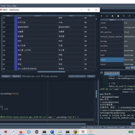
Task: Click the Save data as icon
Action: pos(112,16)
